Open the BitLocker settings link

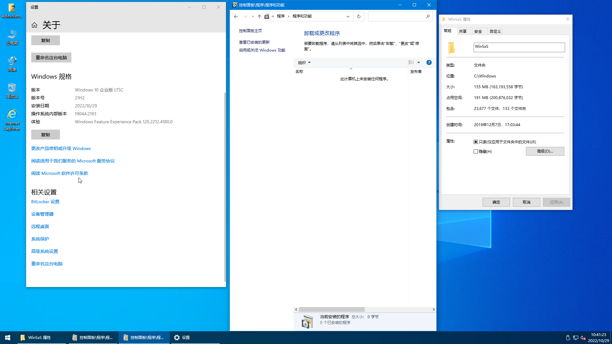(x=45, y=202)
